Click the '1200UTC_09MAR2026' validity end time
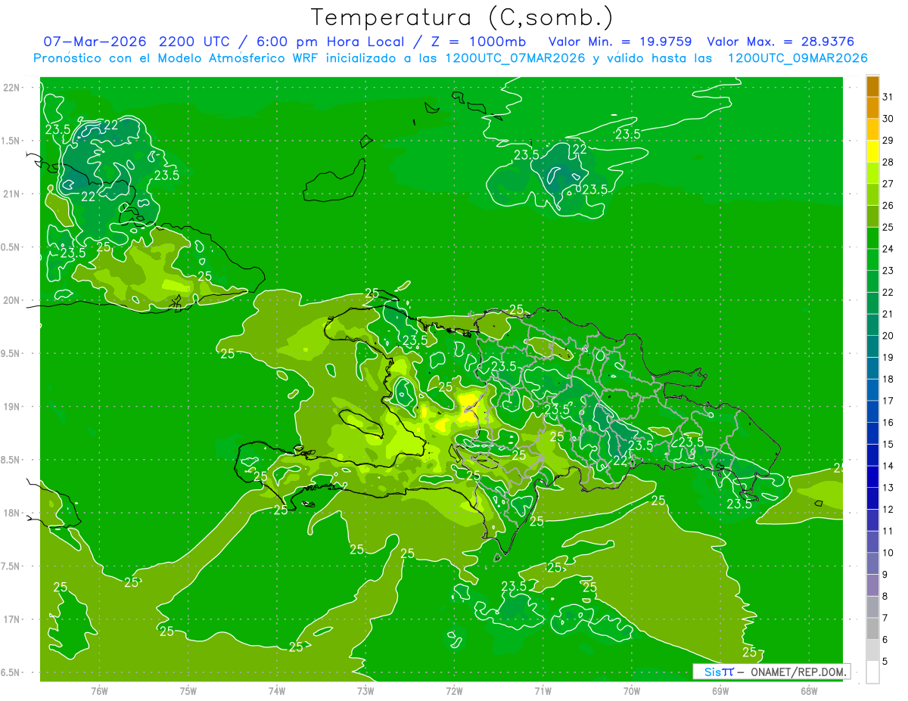Viewport: 908px width, 701px height. [x=798, y=58]
